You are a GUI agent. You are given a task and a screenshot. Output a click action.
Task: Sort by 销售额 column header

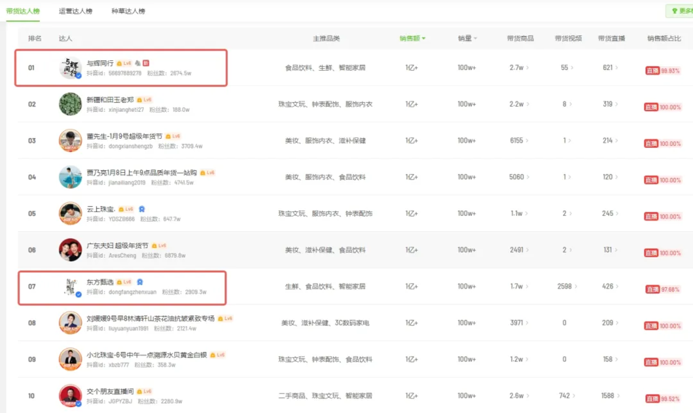pyautogui.click(x=412, y=39)
